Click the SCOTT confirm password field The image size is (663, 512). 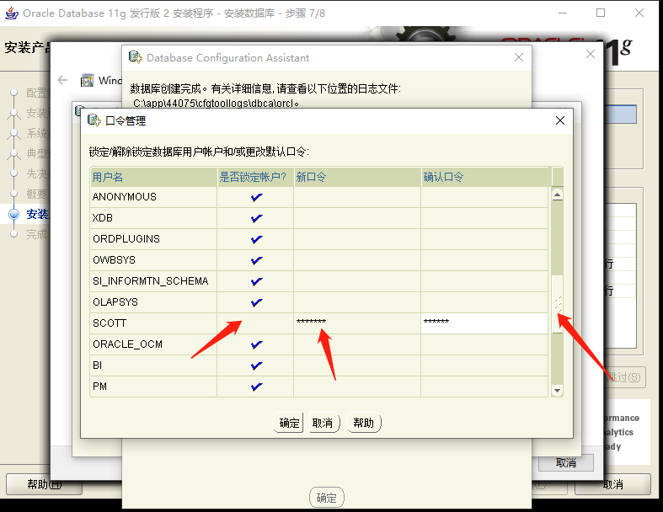[484, 323]
